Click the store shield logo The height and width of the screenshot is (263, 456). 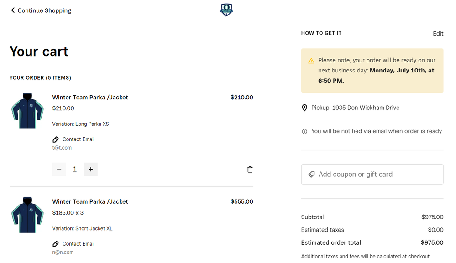(226, 10)
